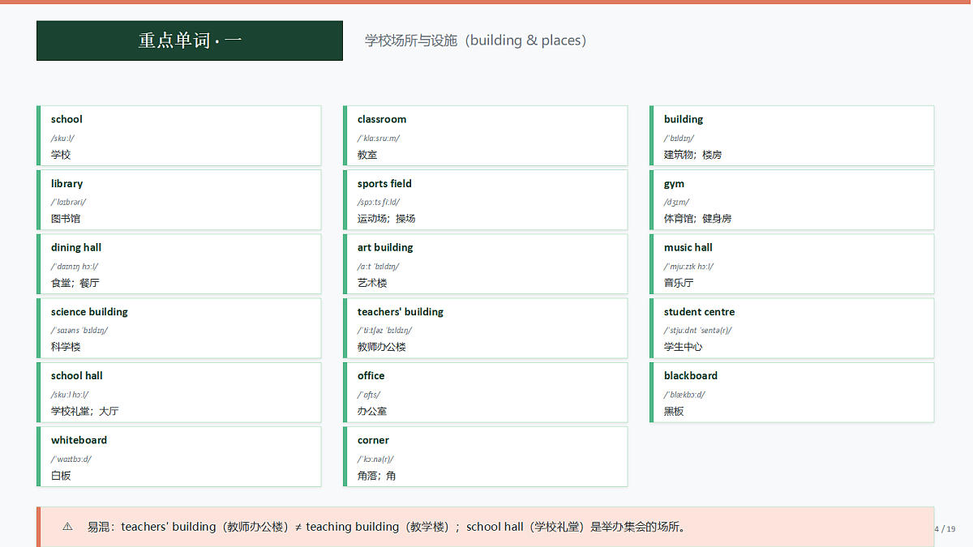The image size is (973, 547).
Task: Click the "dining hall" heading
Action: (76, 248)
